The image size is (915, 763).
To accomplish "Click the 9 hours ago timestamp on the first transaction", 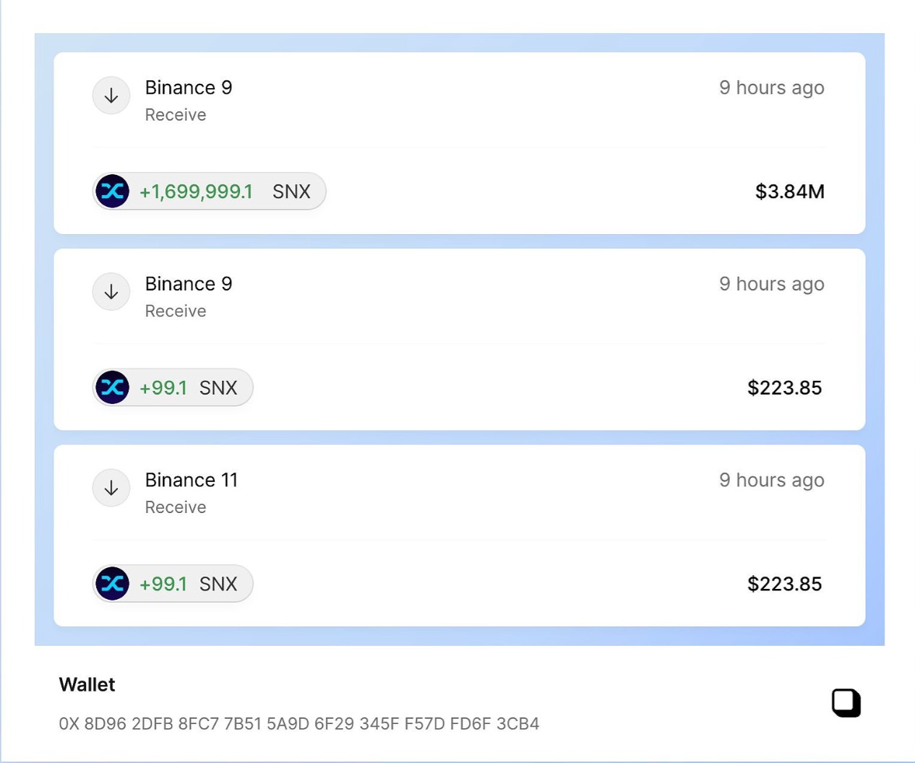I will 772,88.
